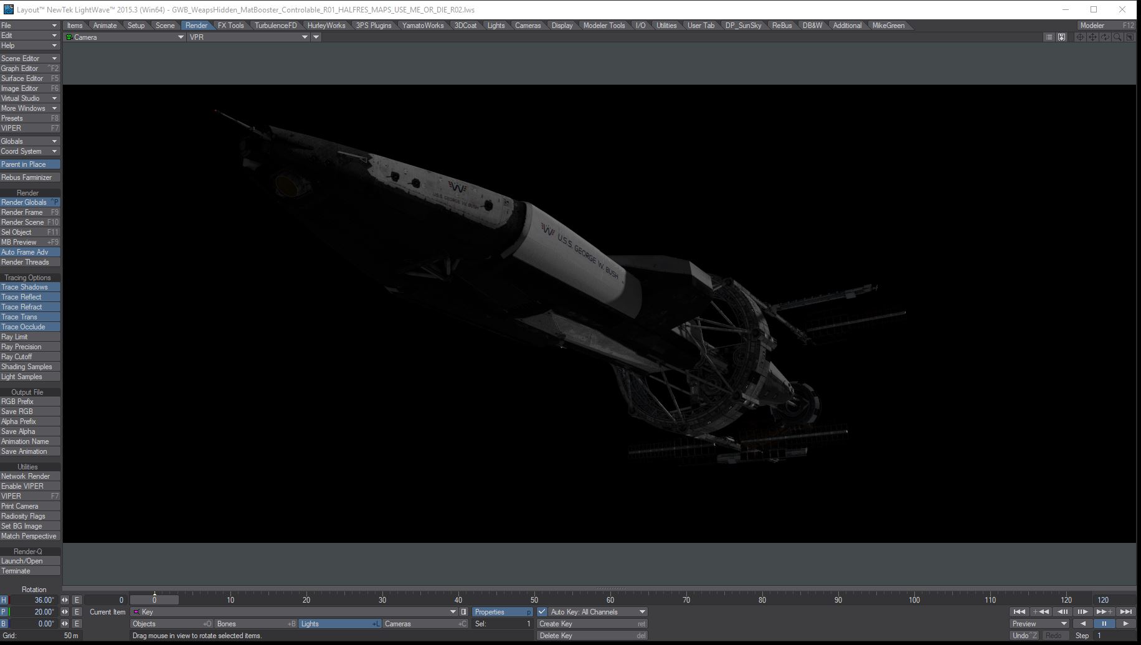Viewport: 1141px width, 645px height.
Task: Toggle the Auto Key checkbox
Action: [542, 612]
